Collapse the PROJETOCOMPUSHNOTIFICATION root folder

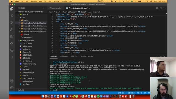(30, 12)
